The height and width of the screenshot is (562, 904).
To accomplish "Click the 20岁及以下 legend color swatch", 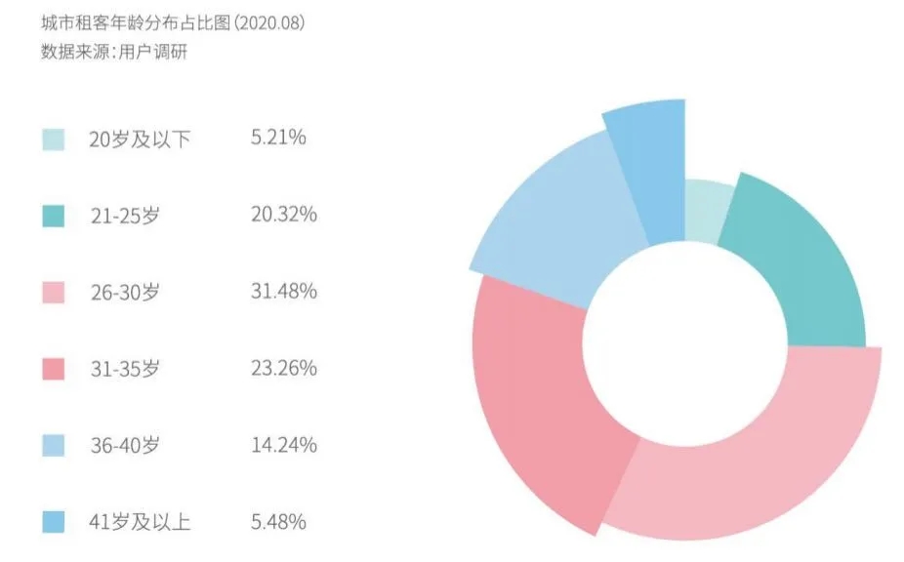I will 53,140.
